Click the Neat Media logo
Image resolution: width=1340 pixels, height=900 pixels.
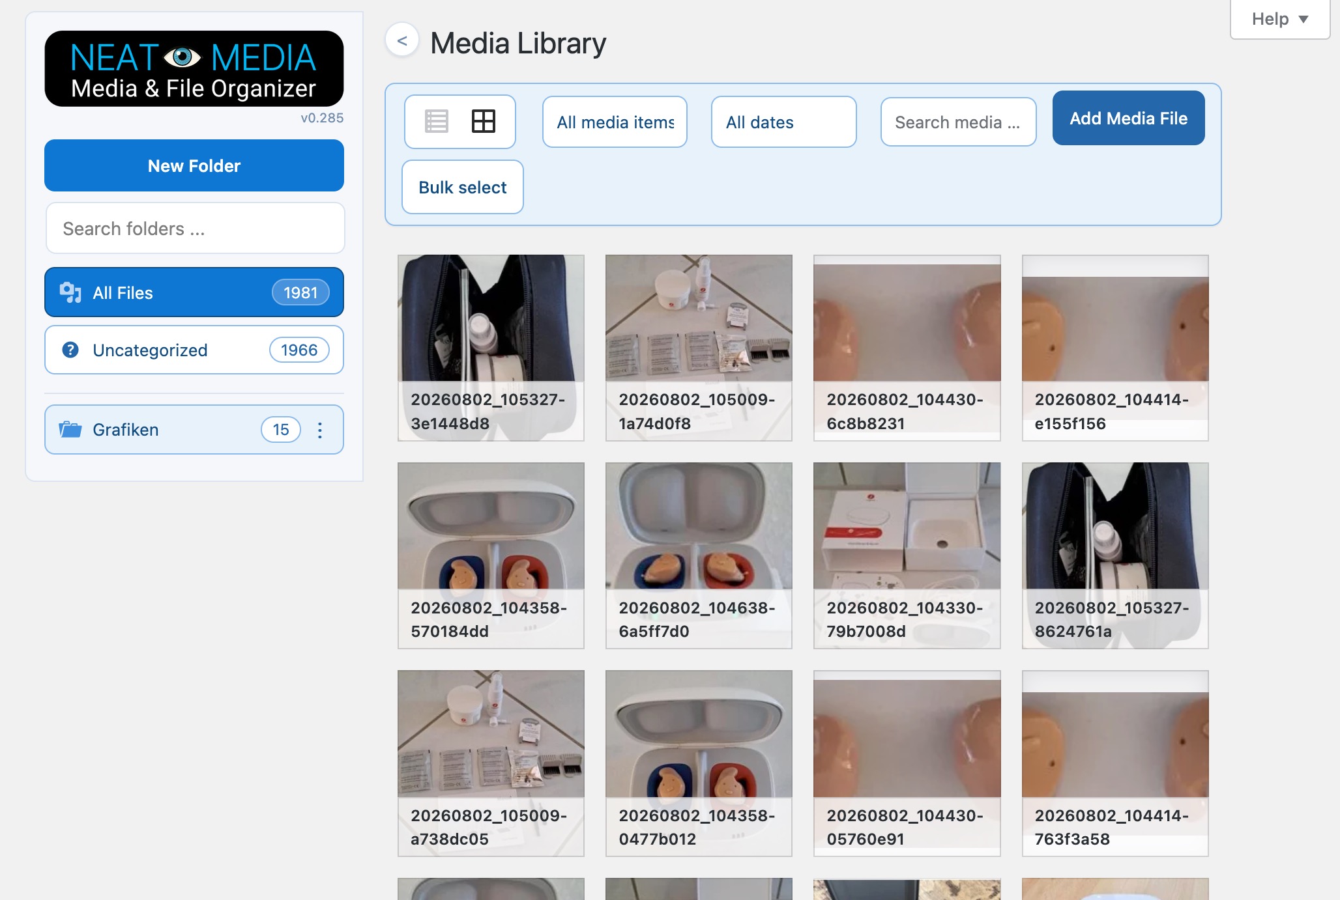click(x=194, y=69)
